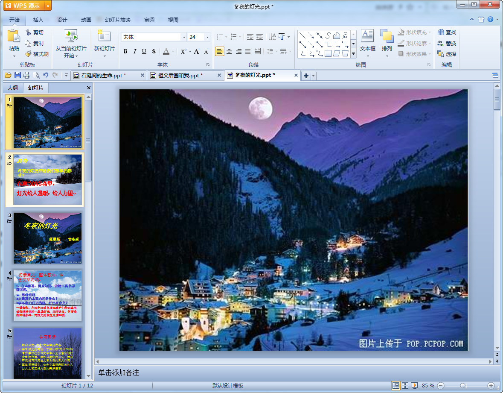The width and height of the screenshot is (503, 393).
Task: Expand the numbered list style dropdown arrow
Action: (240, 37)
